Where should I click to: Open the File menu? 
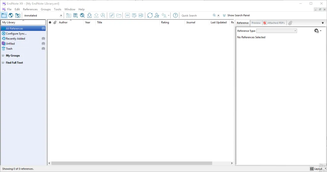9,9
